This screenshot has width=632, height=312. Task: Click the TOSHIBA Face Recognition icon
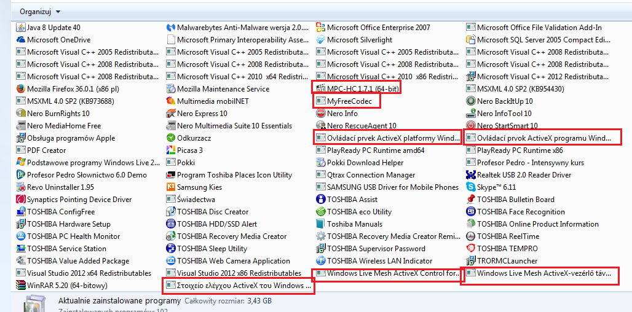(x=471, y=212)
